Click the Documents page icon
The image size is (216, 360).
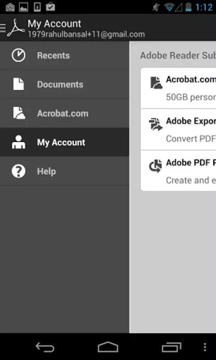(x=18, y=84)
